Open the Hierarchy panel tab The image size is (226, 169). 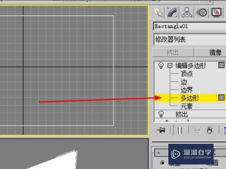187,13
